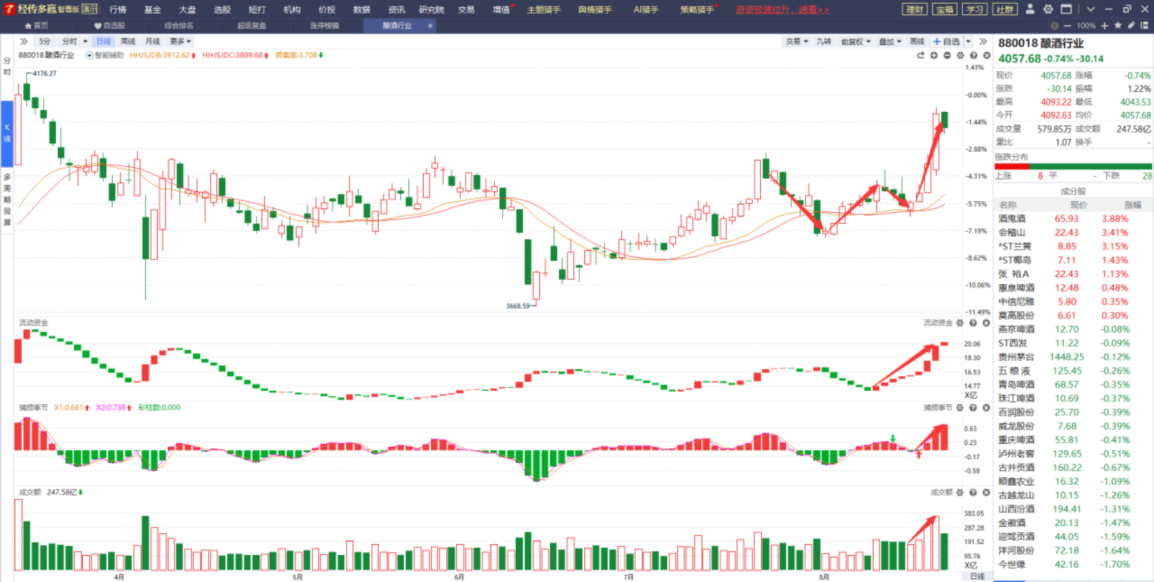Open the 基金 menu

[153, 9]
